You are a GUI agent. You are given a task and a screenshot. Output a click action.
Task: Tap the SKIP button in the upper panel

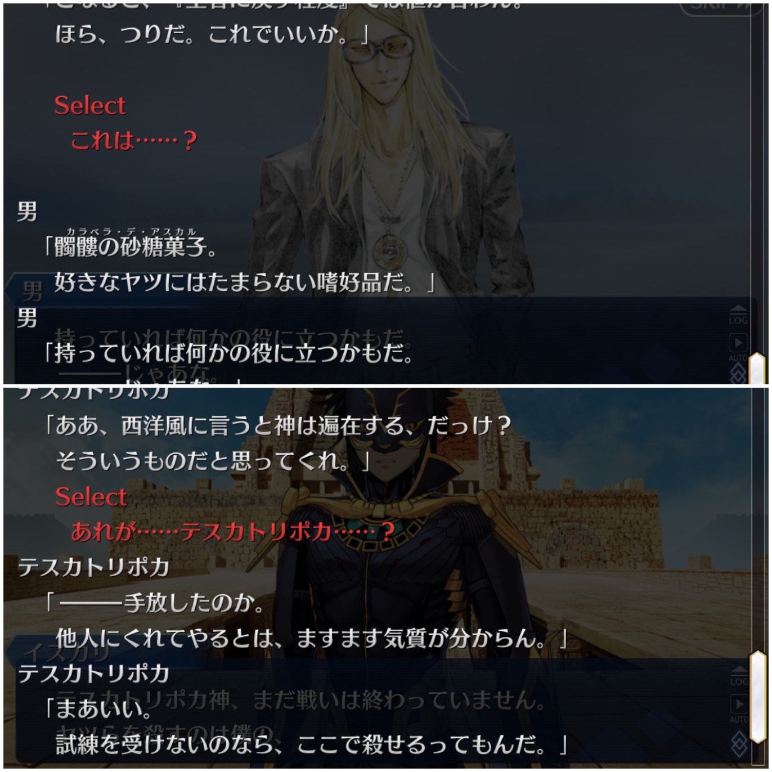click(x=721, y=7)
